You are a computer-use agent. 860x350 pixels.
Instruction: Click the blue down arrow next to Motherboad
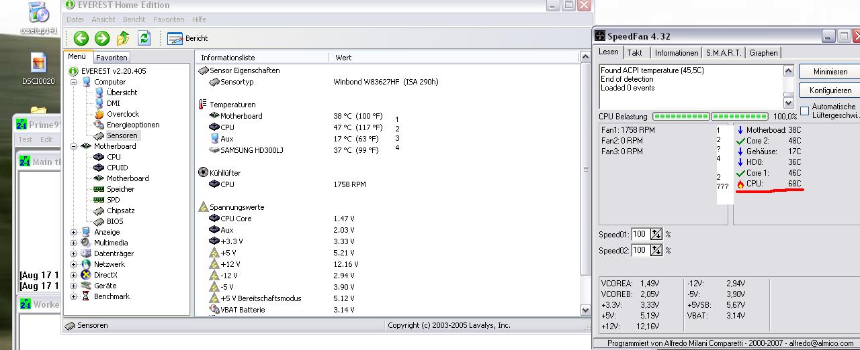point(740,130)
